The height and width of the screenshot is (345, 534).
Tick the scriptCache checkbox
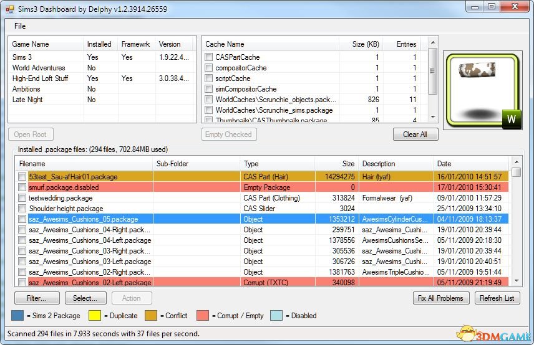tap(208, 78)
